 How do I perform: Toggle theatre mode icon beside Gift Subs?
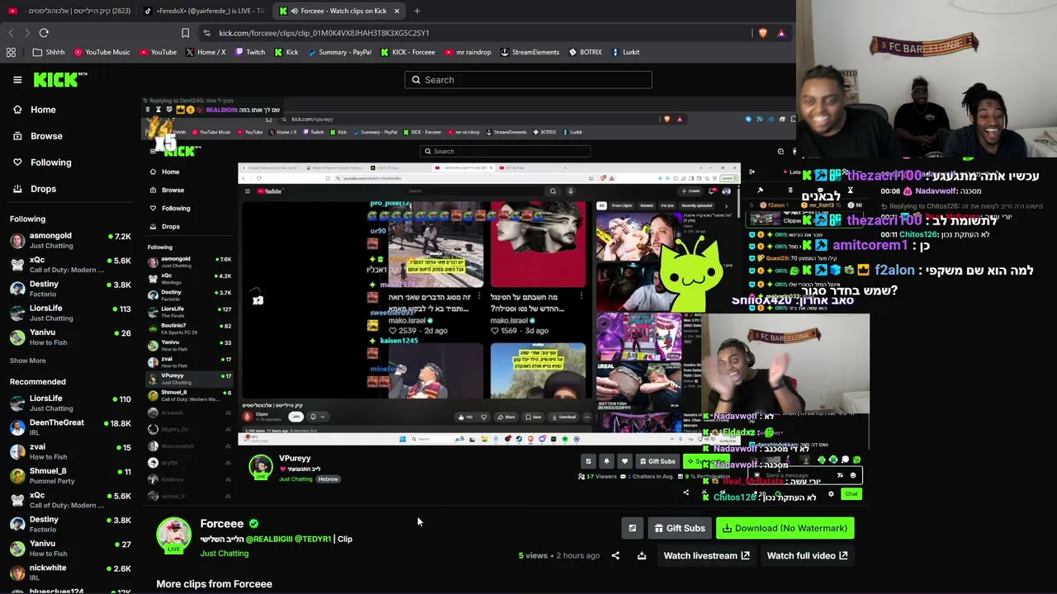(633, 528)
